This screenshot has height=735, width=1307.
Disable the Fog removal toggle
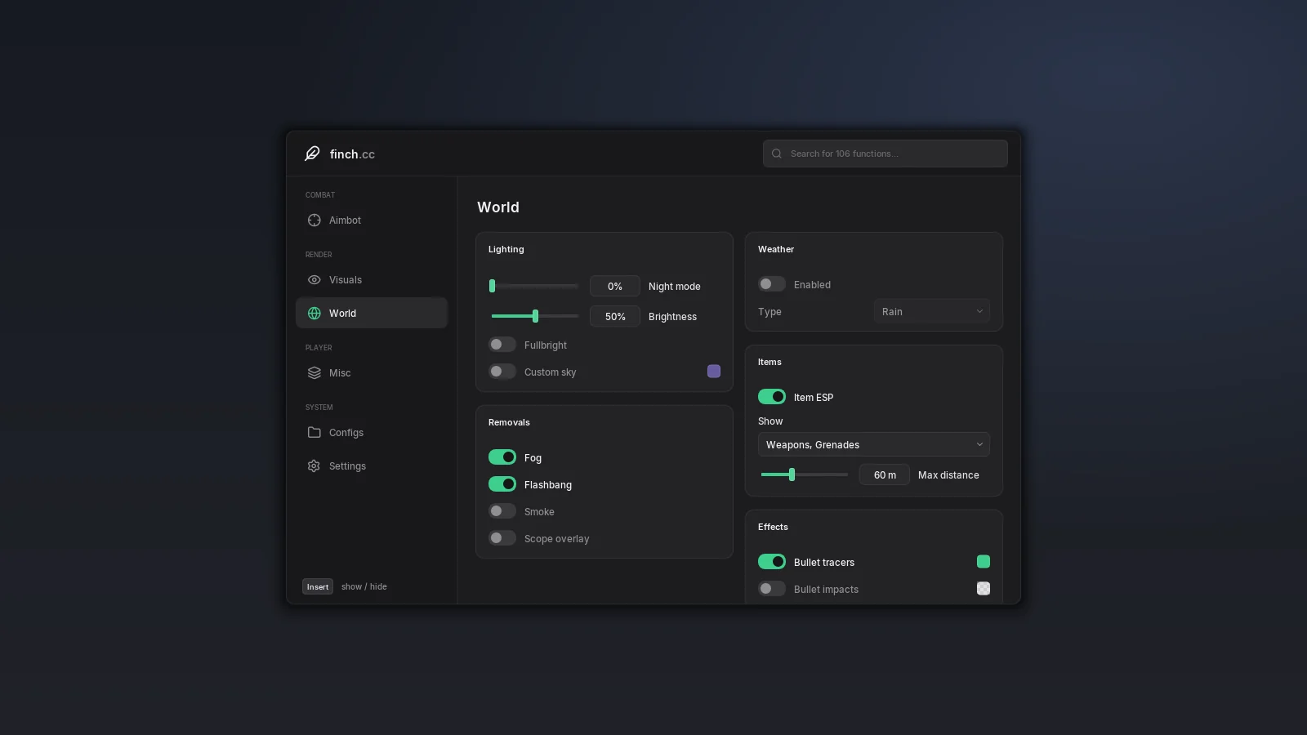pyautogui.click(x=502, y=457)
